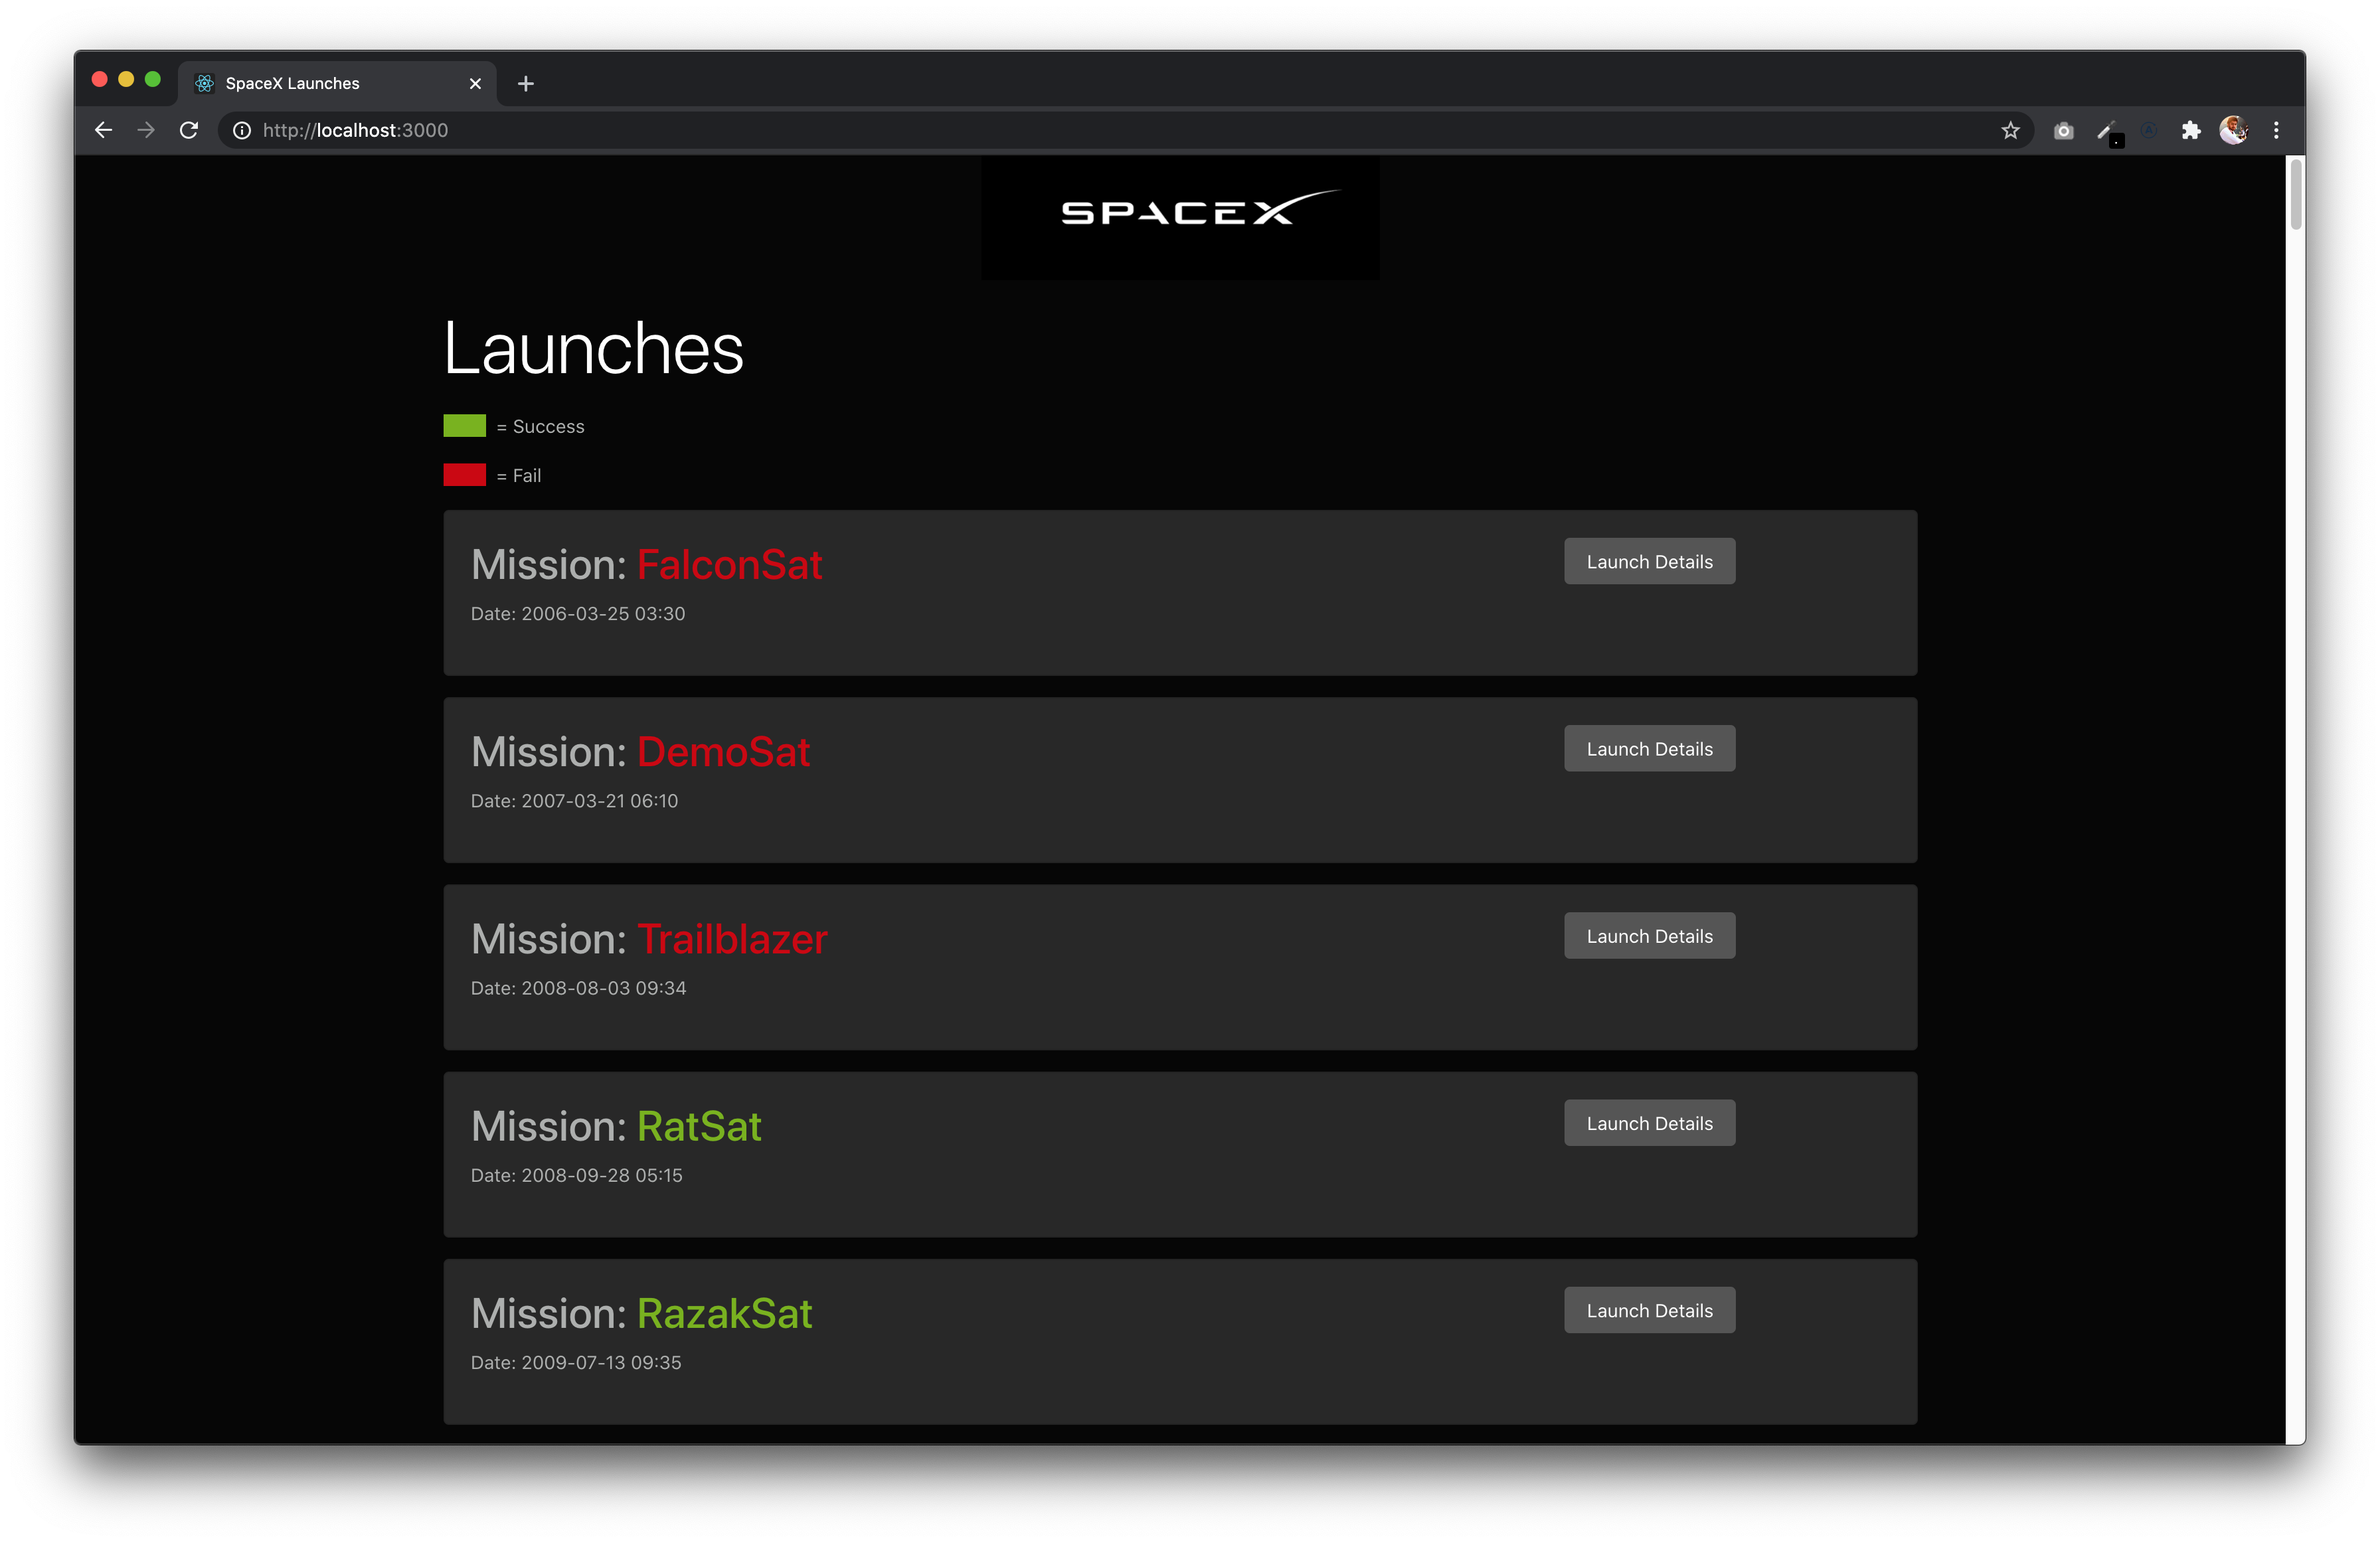Go back using browser back arrow
2380x1543 pixels.
(x=103, y=130)
